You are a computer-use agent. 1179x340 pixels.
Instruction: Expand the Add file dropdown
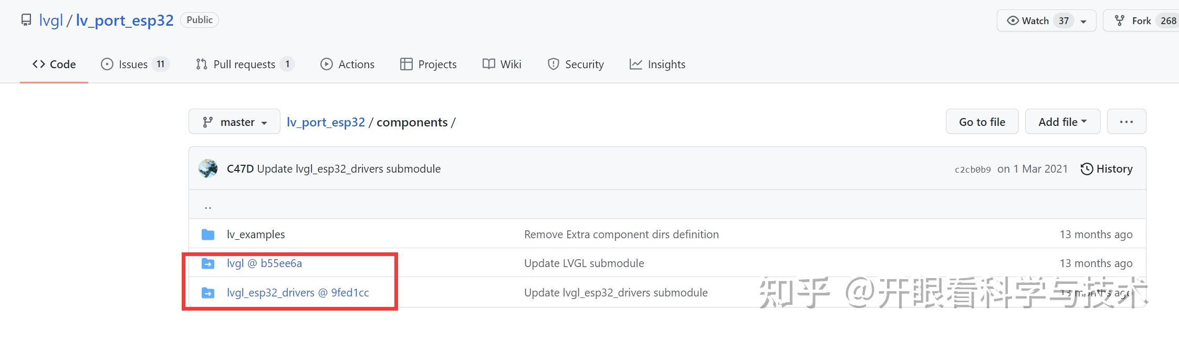point(1062,122)
